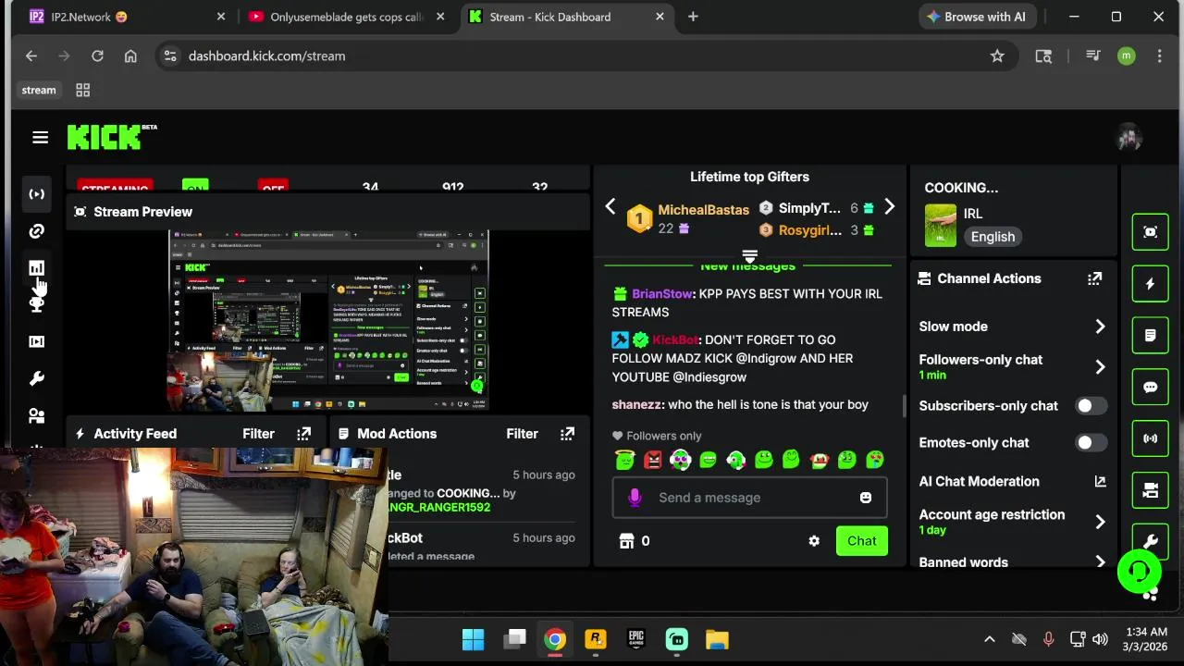1184x666 pixels.
Task: Open Chrome three-dot menu
Action: [x=1159, y=55]
